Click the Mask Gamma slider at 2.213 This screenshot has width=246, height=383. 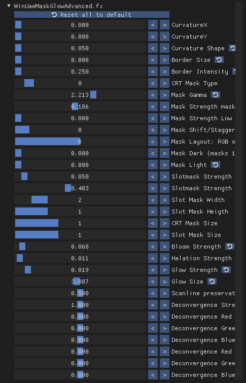[80, 95]
